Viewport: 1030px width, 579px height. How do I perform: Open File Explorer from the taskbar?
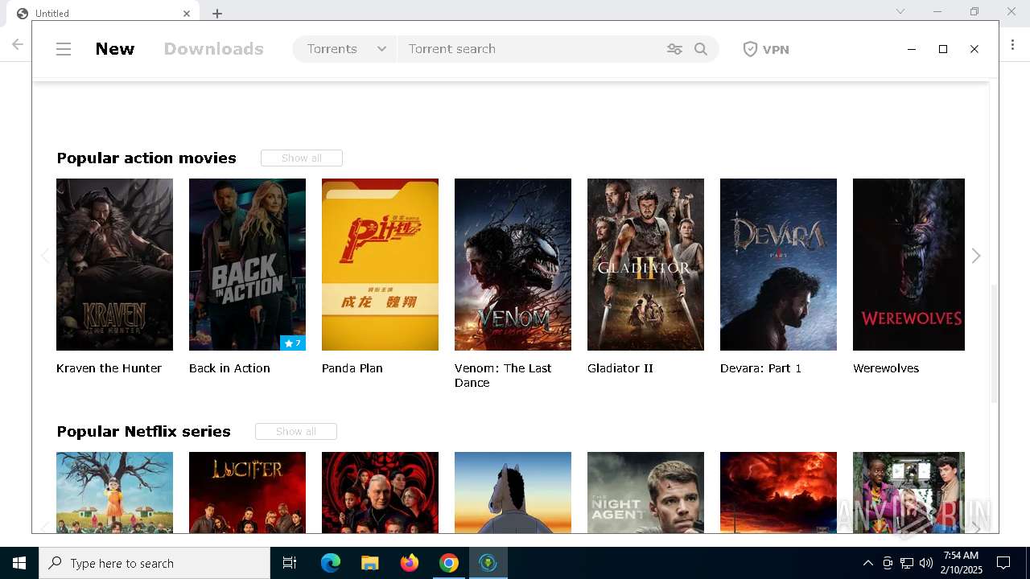370,563
